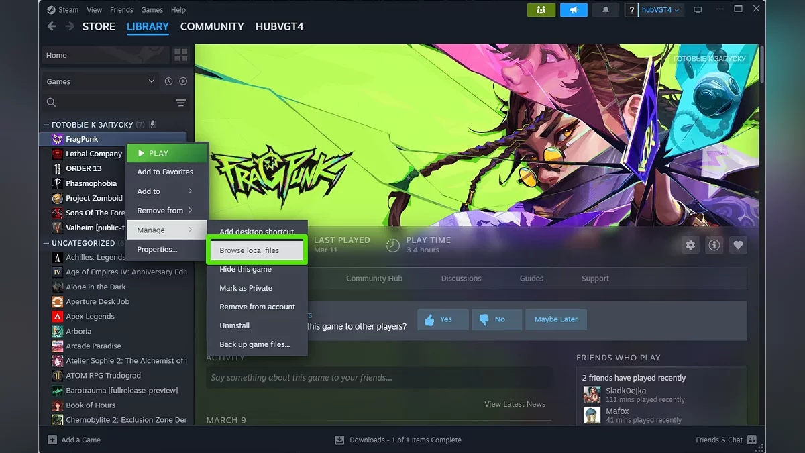Click the Maybe Later button
Screen dimensions: 805x453
click(x=555, y=319)
